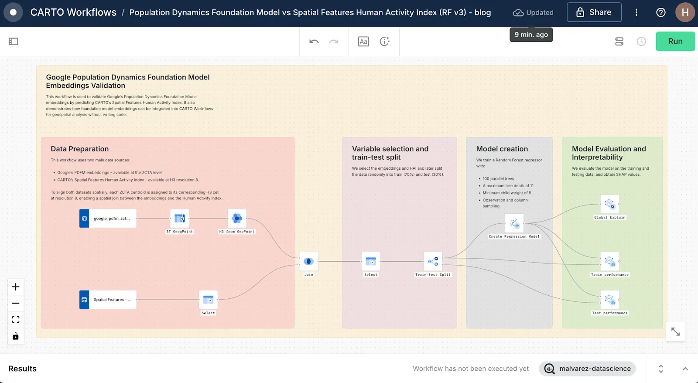This screenshot has height=383, width=698.
Task: Open the more options kebab menu
Action: [x=636, y=12]
